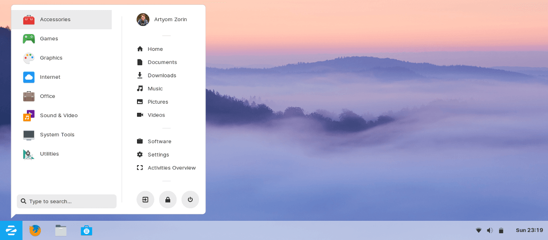Click the battery status tray icon
Image resolution: width=548 pixels, height=240 pixels.
tap(501, 230)
